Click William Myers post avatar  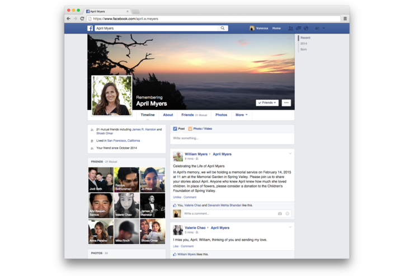[178, 156]
